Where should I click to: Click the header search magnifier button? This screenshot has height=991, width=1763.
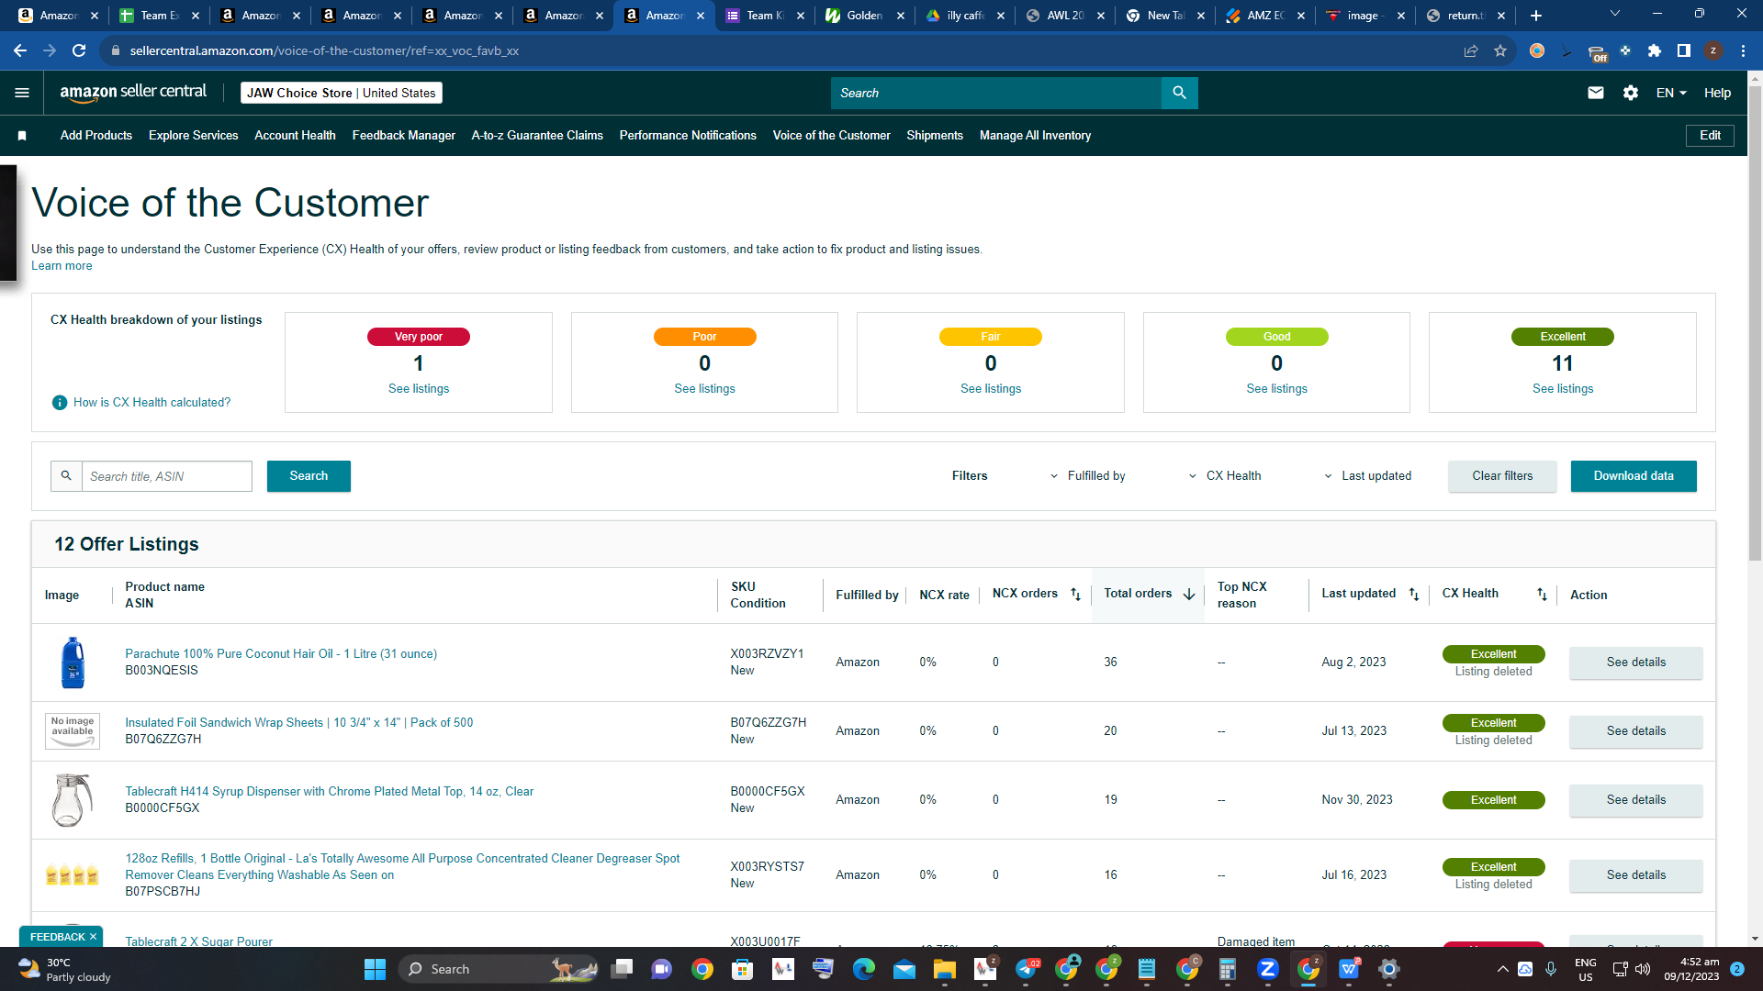click(1180, 93)
